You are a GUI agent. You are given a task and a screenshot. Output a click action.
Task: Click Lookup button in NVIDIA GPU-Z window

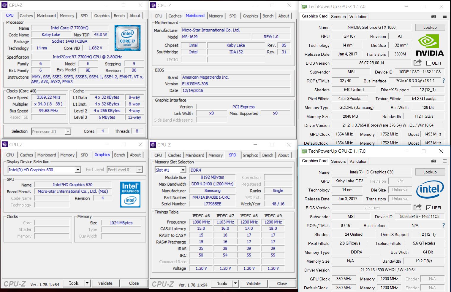[x=430, y=27]
